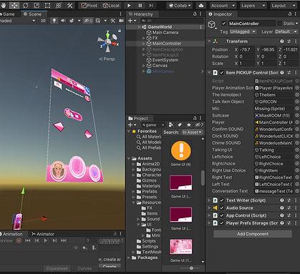
Task: Start animation recording button
Action: tap(19, 240)
